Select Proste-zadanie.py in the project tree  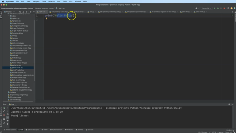(x=19, y=72)
